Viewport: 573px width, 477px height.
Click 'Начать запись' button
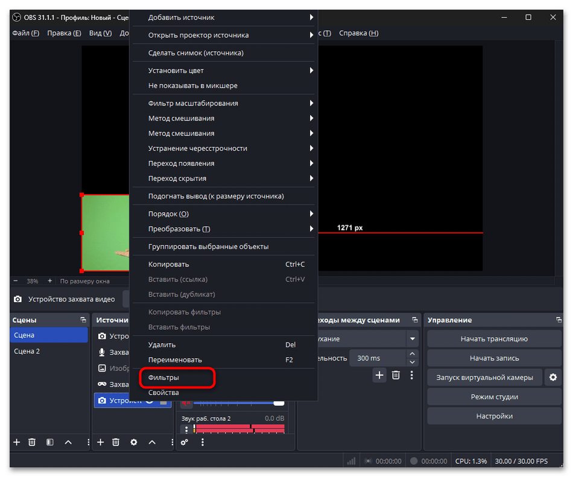[494, 358]
